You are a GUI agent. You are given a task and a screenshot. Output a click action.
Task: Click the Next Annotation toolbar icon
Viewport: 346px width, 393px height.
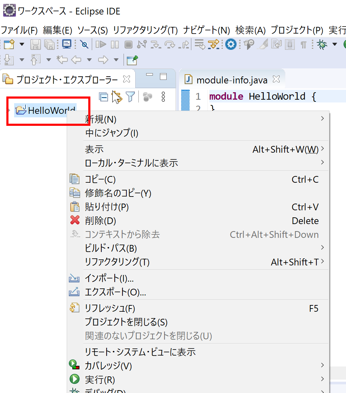9,60
